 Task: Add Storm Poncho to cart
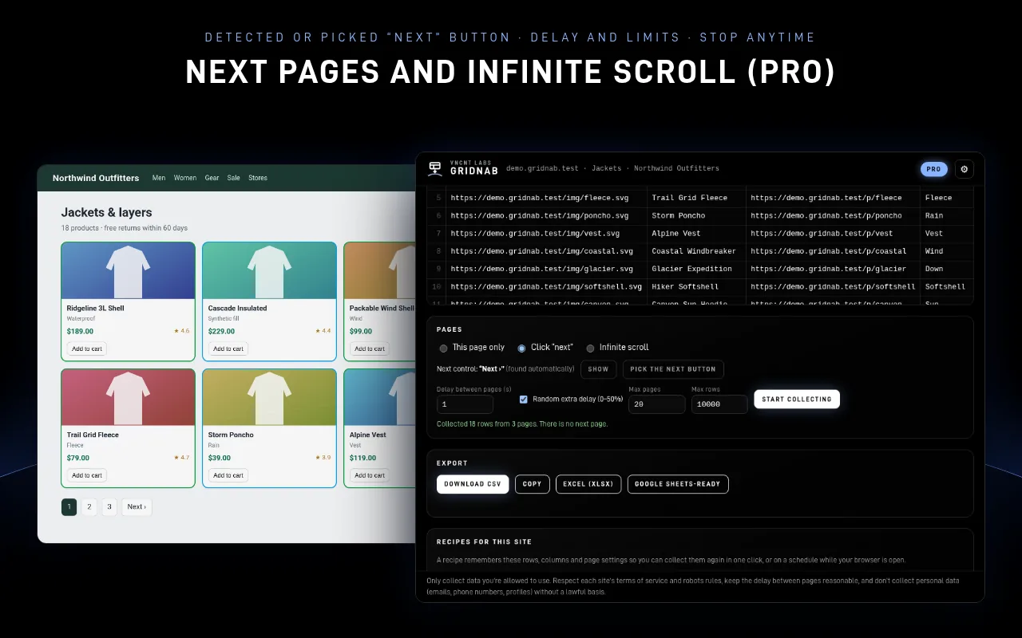tap(228, 475)
